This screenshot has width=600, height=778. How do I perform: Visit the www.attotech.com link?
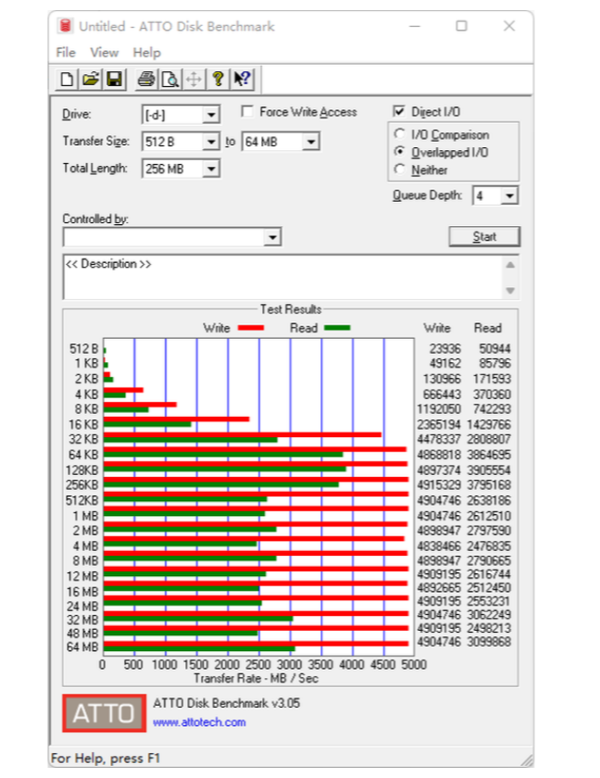pyautogui.click(x=199, y=722)
